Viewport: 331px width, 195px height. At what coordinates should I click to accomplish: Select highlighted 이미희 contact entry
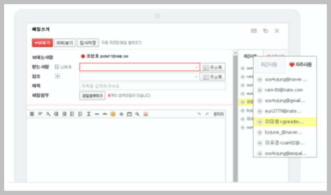(285, 122)
